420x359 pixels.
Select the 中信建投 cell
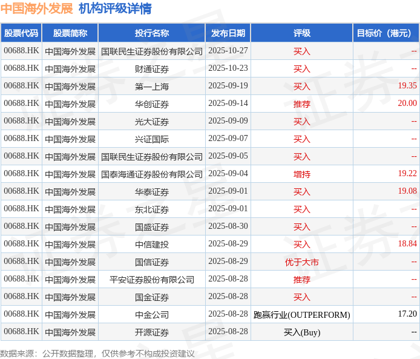(152, 245)
